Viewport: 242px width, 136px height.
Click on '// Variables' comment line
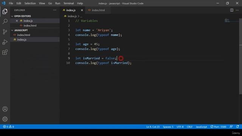(x=87, y=21)
